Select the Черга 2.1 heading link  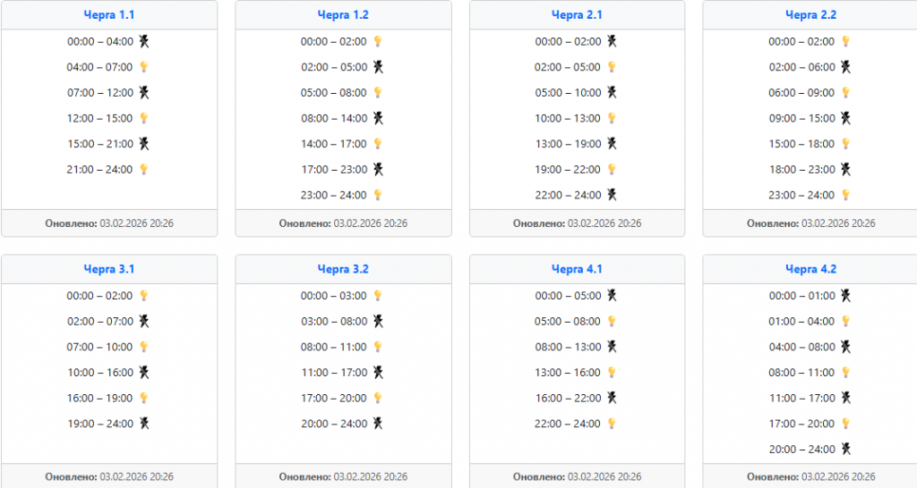pos(577,15)
